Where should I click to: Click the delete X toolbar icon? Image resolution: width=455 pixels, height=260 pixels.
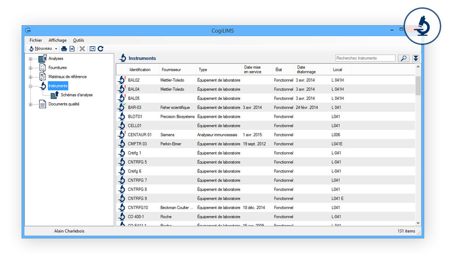pyautogui.click(x=82, y=49)
